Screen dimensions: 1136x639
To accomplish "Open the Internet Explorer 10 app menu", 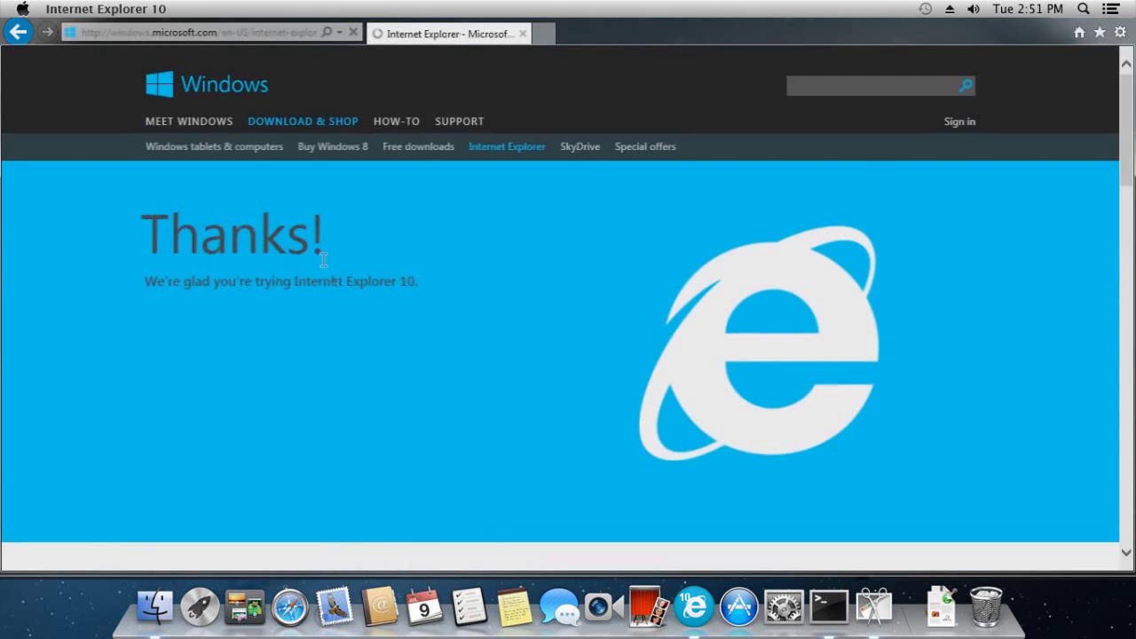I will coord(106,9).
